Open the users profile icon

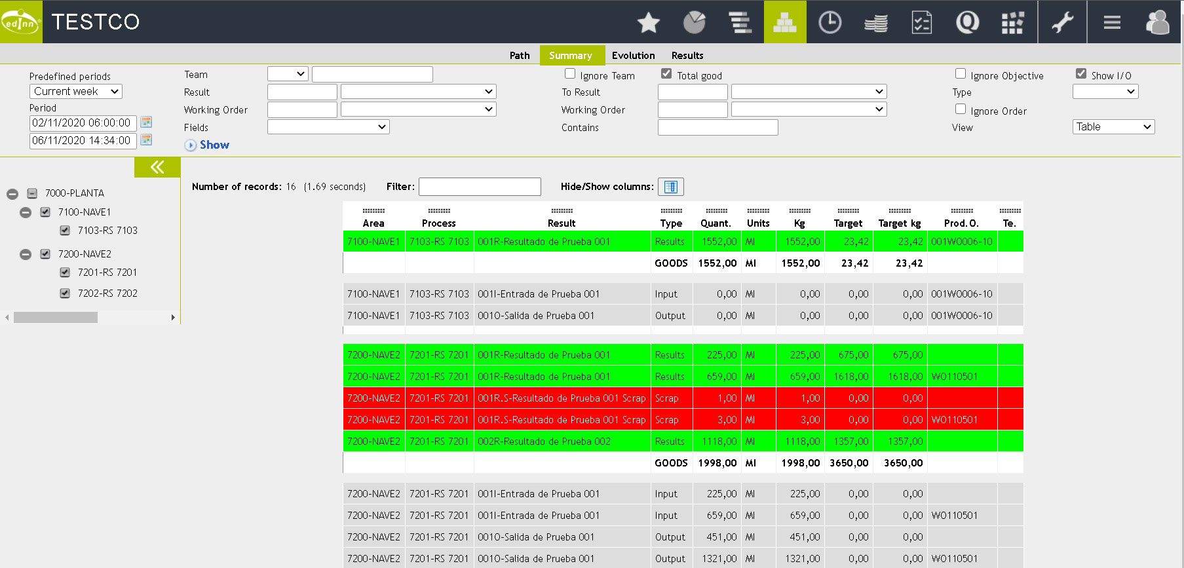click(x=1158, y=23)
